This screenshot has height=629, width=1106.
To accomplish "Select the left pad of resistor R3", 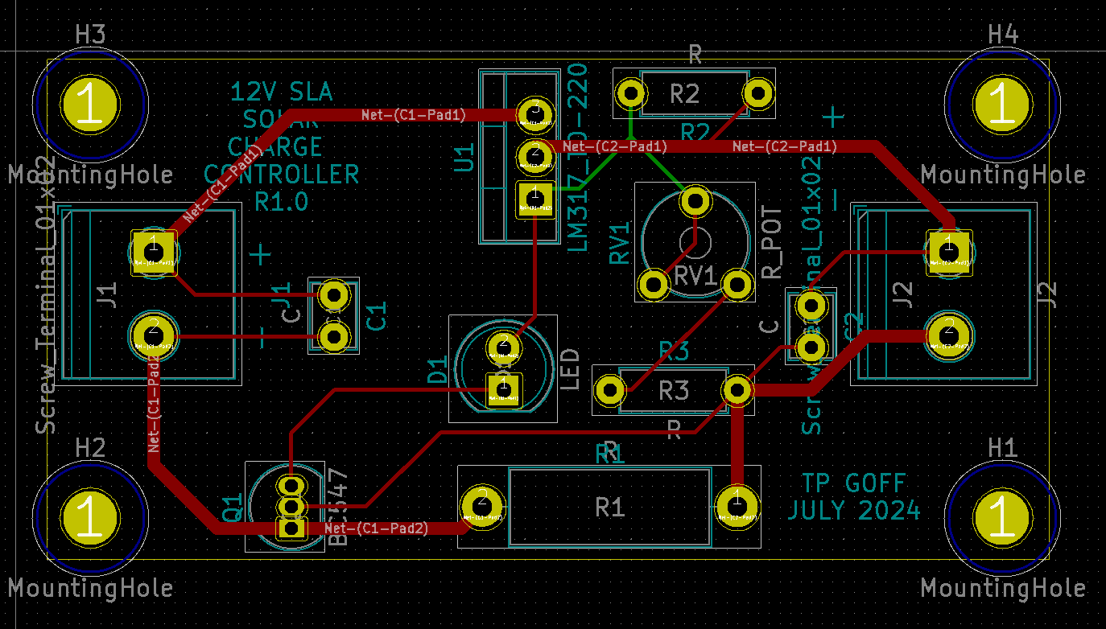I will coord(609,391).
